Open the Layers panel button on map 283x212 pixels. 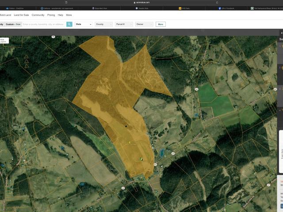coord(4,41)
